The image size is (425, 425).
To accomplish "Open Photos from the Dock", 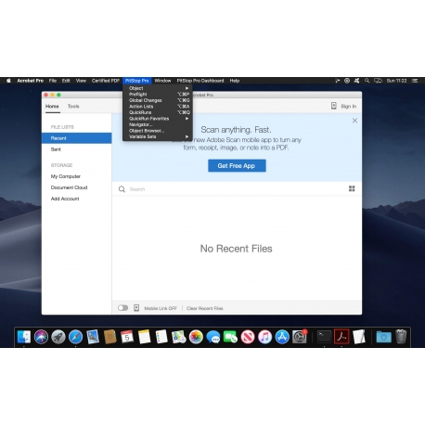I will tap(196, 337).
